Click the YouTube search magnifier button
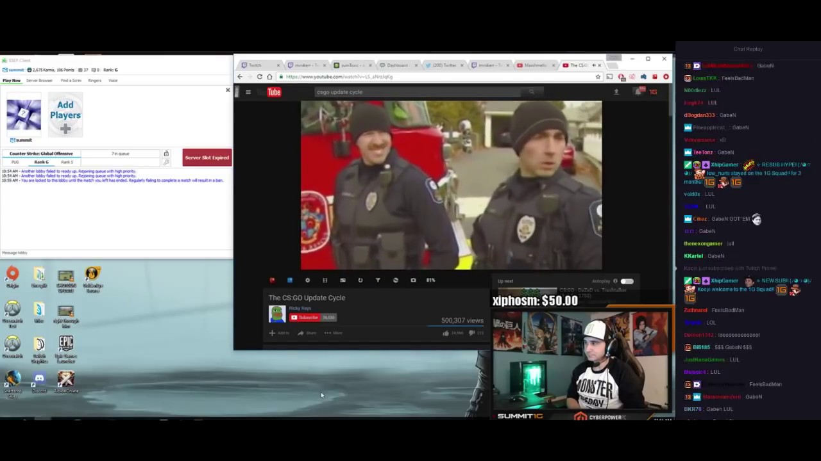The height and width of the screenshot is (461, 821). (531, 92)
